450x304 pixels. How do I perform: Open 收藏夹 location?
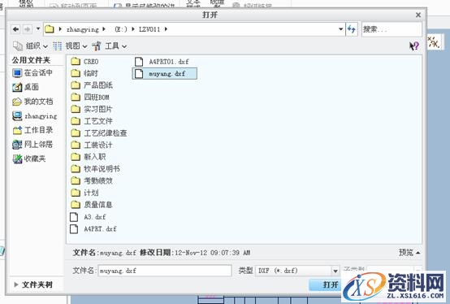tap(29, 159)
